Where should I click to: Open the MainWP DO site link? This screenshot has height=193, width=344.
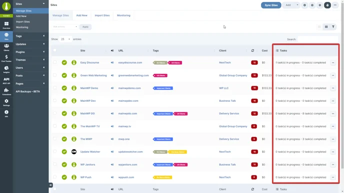click(87, 113)
